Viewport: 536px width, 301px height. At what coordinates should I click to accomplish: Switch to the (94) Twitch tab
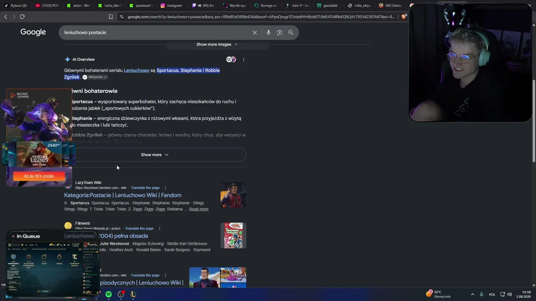pyautogui.click(x=203, y=5)
